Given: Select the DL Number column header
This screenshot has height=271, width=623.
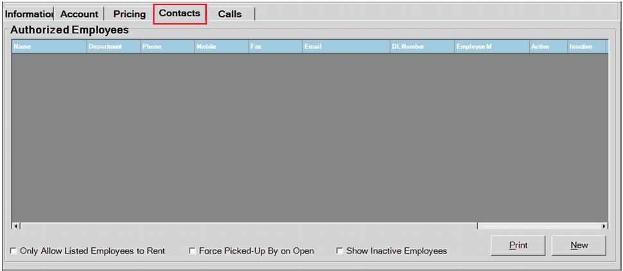Looking at the screenshot, I should 421,47.
